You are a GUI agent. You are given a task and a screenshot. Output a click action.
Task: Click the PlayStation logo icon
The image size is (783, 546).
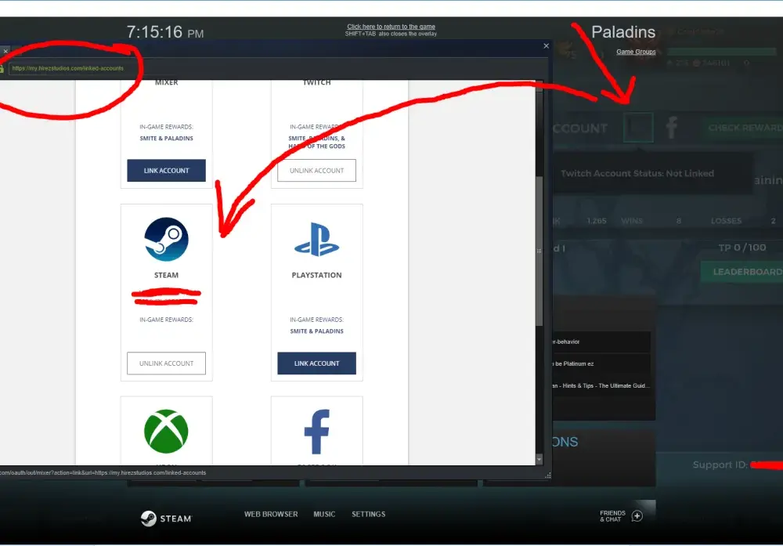(316, 239)
